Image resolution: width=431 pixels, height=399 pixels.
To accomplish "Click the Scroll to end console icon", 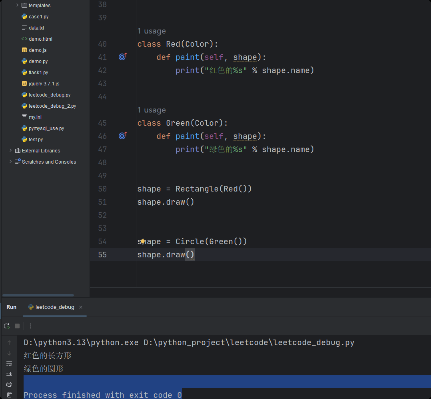I will [x=9, y=374].
